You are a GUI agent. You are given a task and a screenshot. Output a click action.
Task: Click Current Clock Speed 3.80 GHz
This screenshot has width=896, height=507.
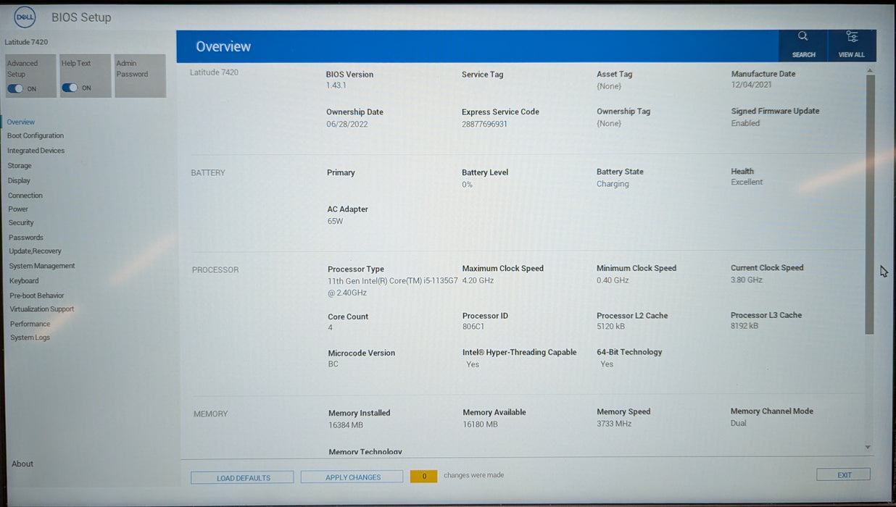(747, 280)
